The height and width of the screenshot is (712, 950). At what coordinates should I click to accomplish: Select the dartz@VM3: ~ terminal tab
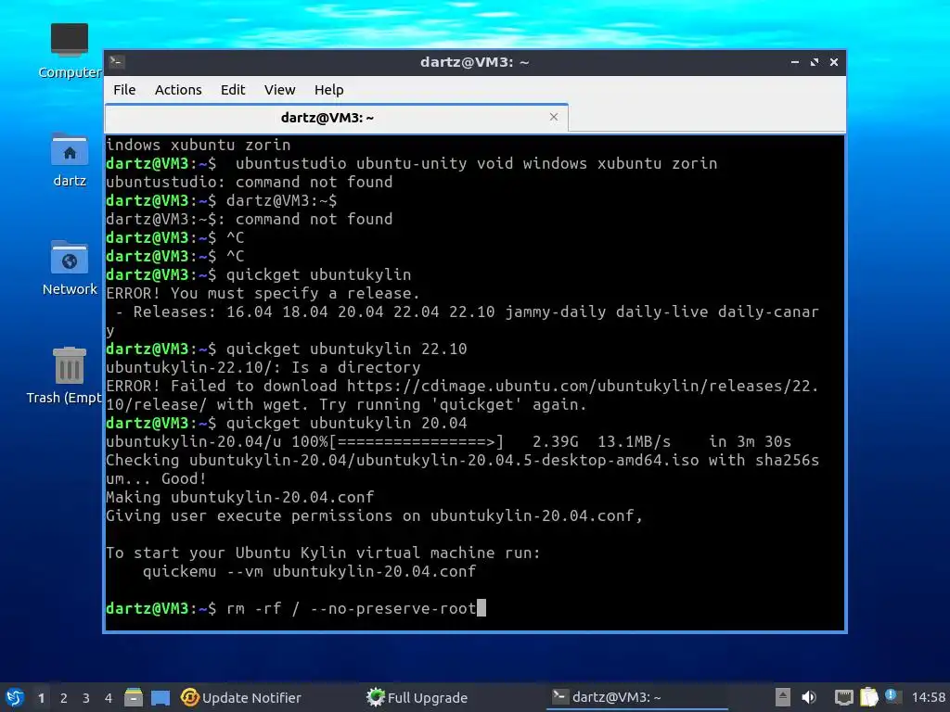(336, 118)
